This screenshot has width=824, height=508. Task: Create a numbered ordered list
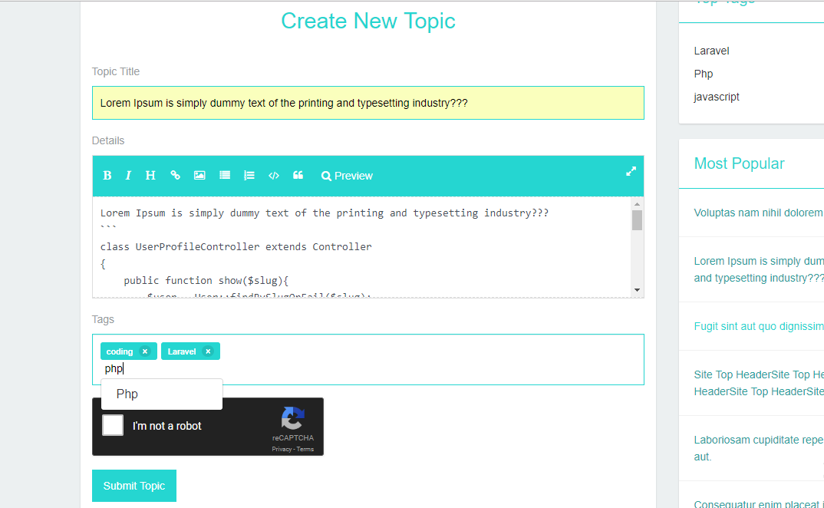249,176
